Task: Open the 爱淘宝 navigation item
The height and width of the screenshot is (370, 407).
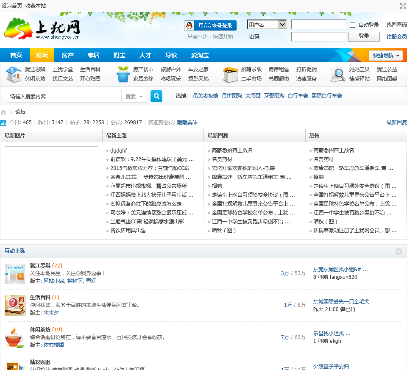Action: (200, 55)
